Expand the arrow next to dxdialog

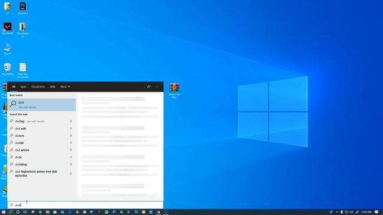point(71,164)
